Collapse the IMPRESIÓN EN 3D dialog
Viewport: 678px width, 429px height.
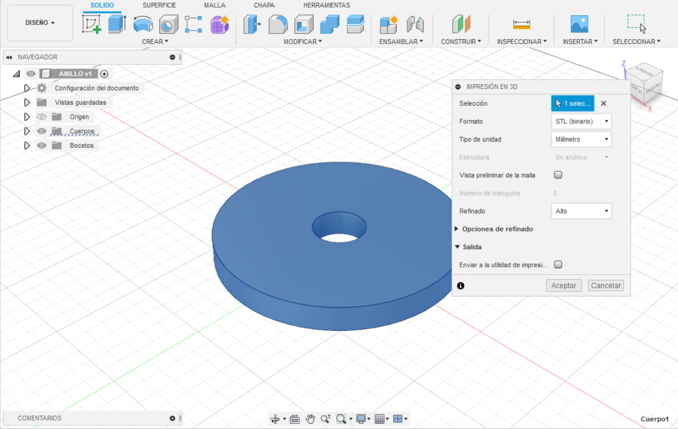458,87
